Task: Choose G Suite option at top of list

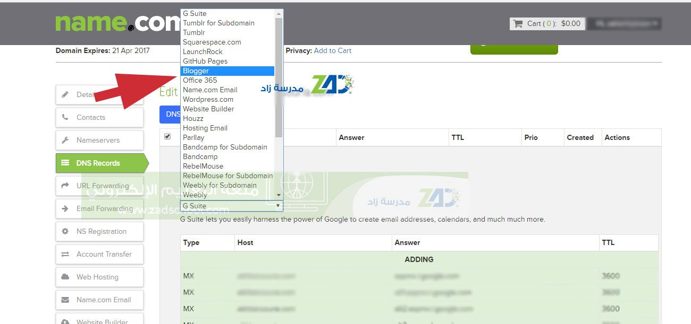Action: tap(227, 13)
